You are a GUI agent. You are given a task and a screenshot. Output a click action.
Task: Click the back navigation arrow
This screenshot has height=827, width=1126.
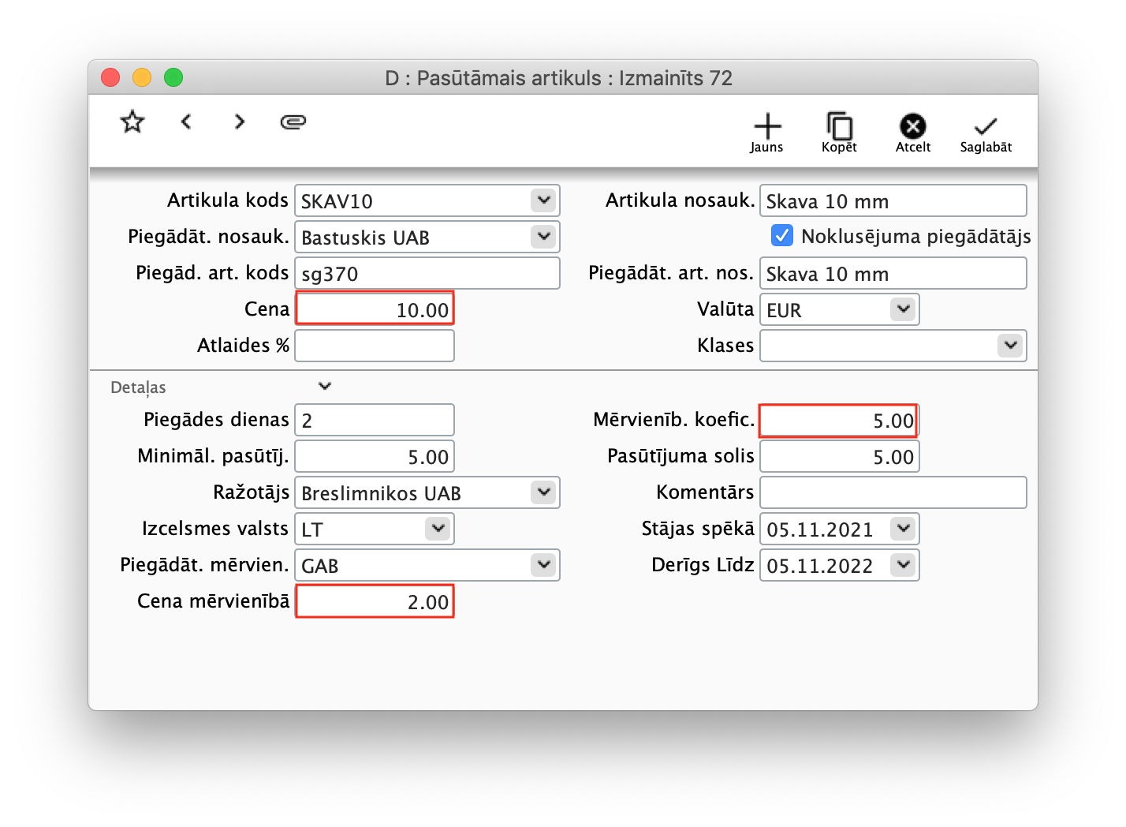click(186, 121)
